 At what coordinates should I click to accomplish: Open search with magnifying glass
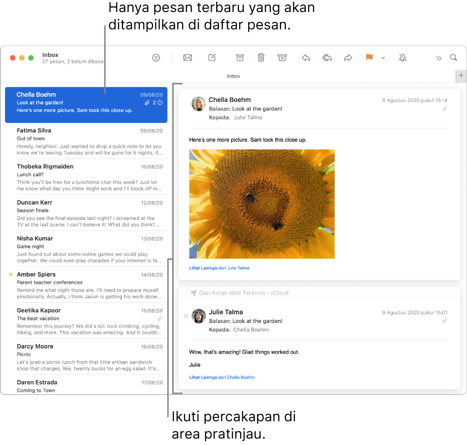point(453,58)
